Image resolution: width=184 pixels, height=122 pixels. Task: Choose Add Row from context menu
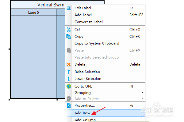point(82,113)
